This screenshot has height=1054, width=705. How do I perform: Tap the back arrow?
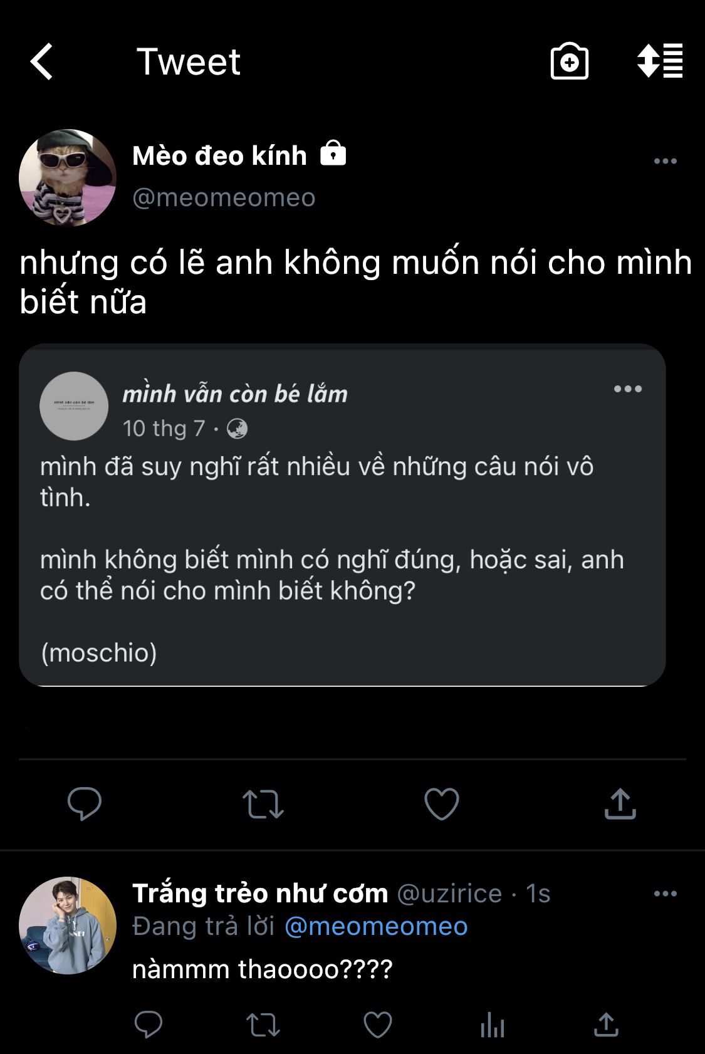click(x=42, y=61)
